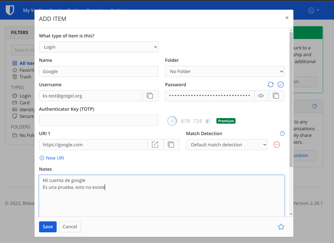Open Match Detection help icon
The image size is (334, 243).
(282, 133)
